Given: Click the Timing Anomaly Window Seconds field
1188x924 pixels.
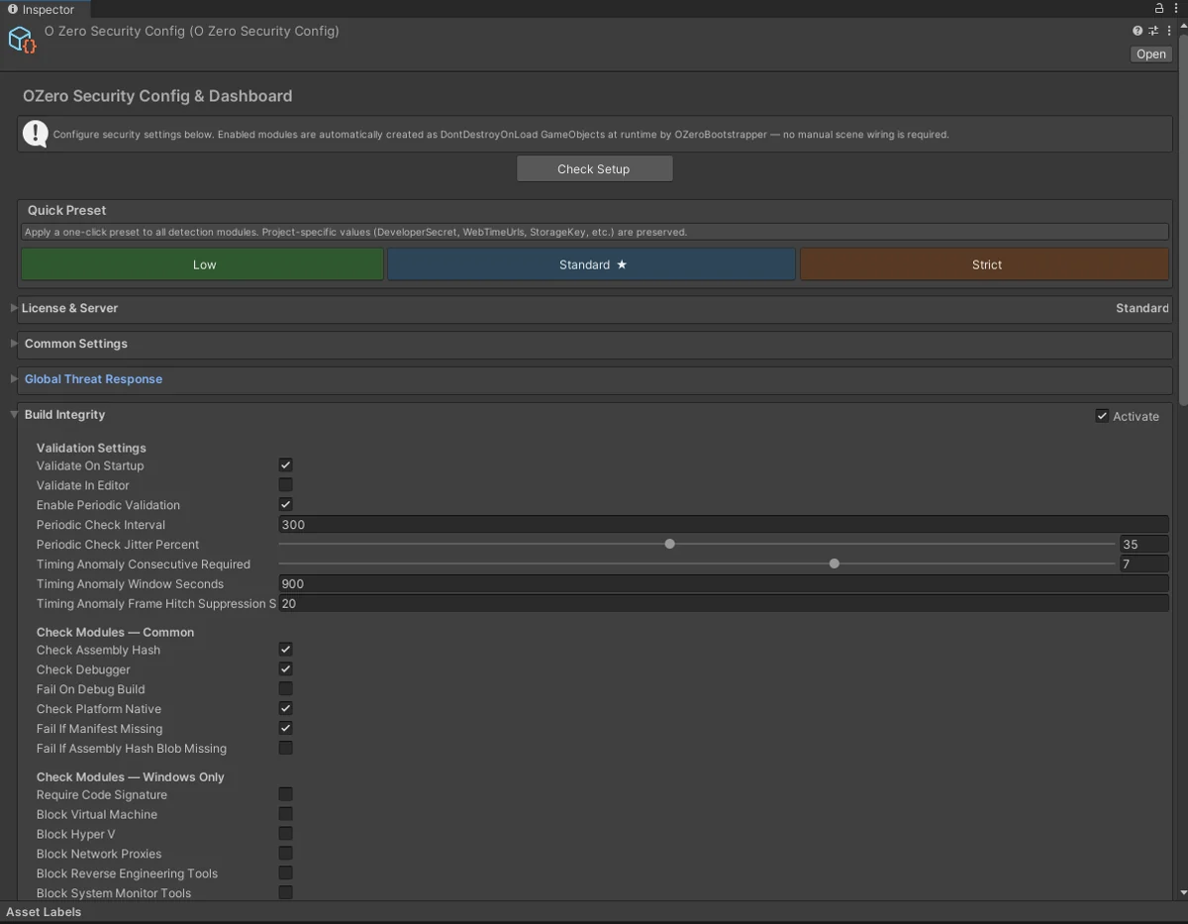Looking at the screenshot, I should [724, 584].
